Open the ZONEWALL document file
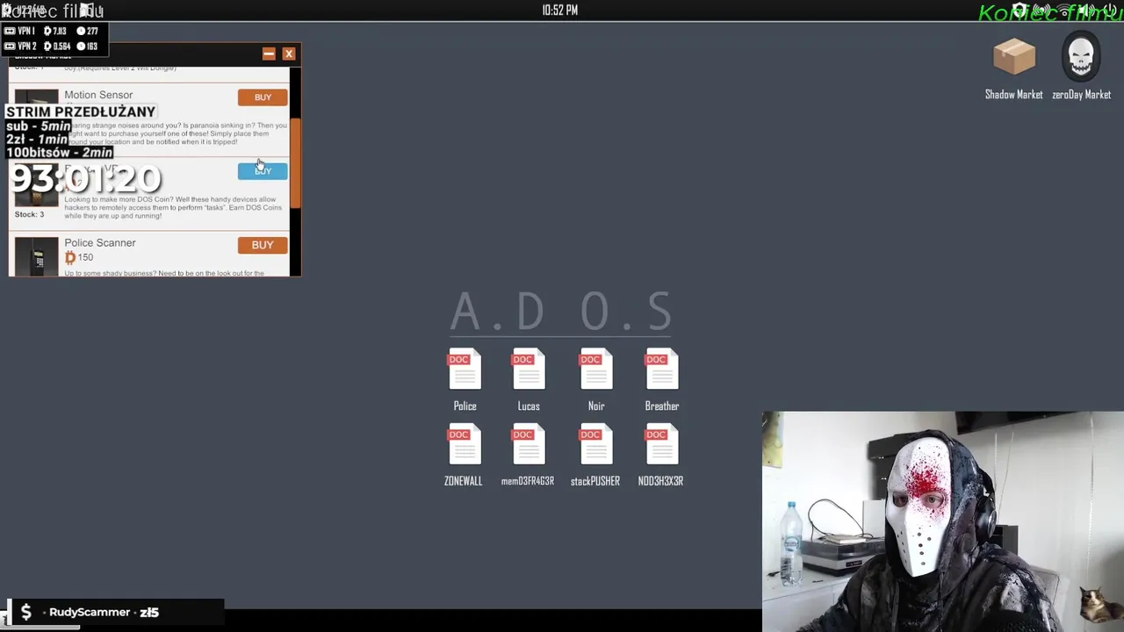This screenshot has height=632, width=1124. coord(464,445)
